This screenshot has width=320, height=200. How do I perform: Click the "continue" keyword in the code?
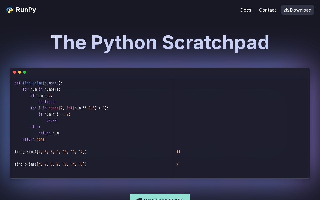tap(46, 102)
